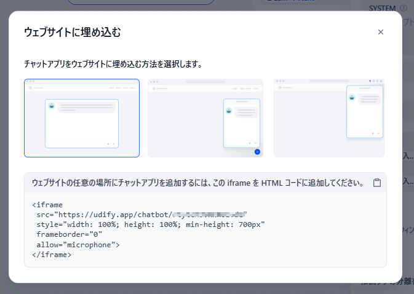414x294 pixels.
Task: Select the bottom-right chat bubble embed option
Action: point(205,118)
